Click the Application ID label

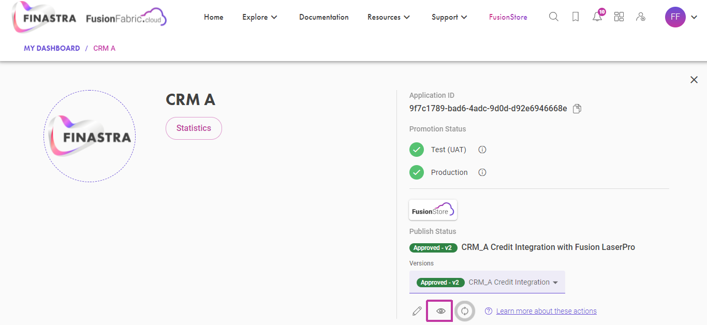point(432,95)
